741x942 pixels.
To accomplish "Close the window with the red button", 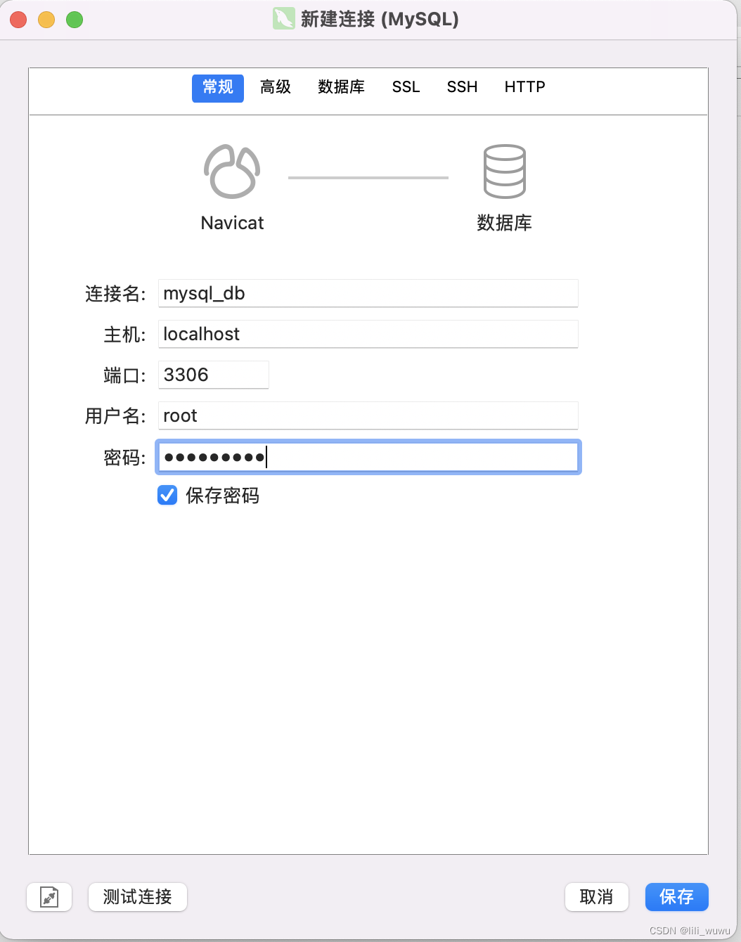I will tap(18, 20).
